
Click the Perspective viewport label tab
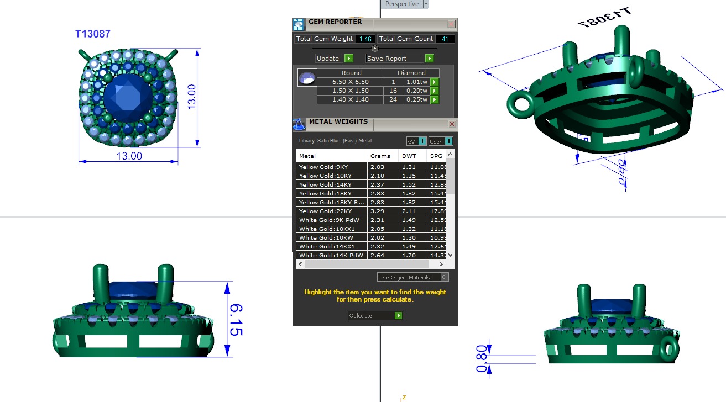tap(402, 4)
